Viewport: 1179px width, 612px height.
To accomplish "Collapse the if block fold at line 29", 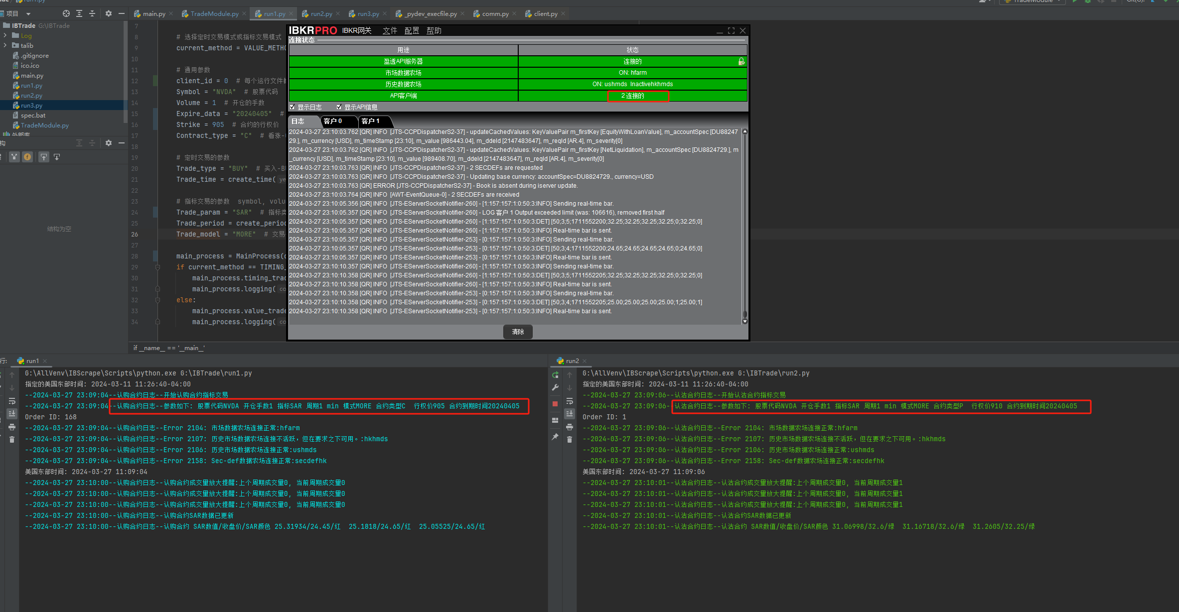I will [157, 267].
